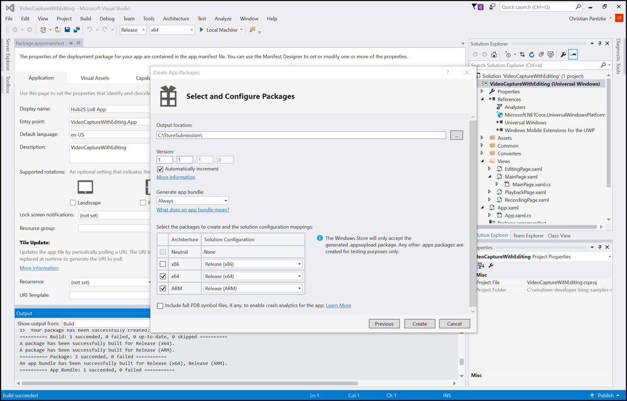Viewport: 627px width, 401px height.
Task: Click the Save toolbar icon
Action: click(67, 30)
